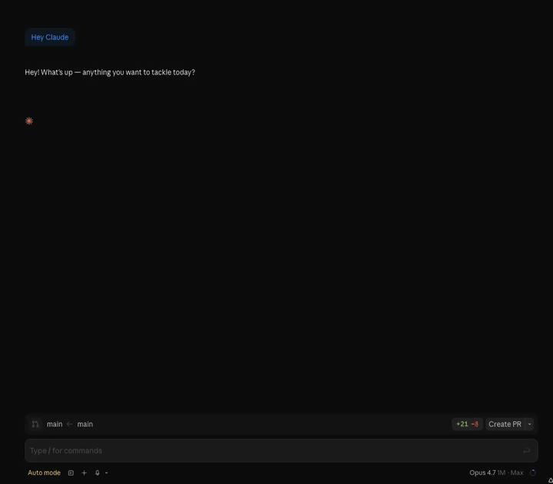This screenshot has width=553, height=484.
Task: Click the orange Claude spinner icon
Action: point(29,121)
